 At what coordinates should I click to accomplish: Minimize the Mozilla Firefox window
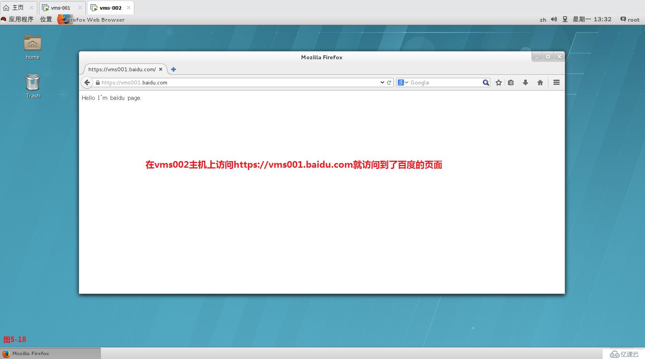pos(537,57)
